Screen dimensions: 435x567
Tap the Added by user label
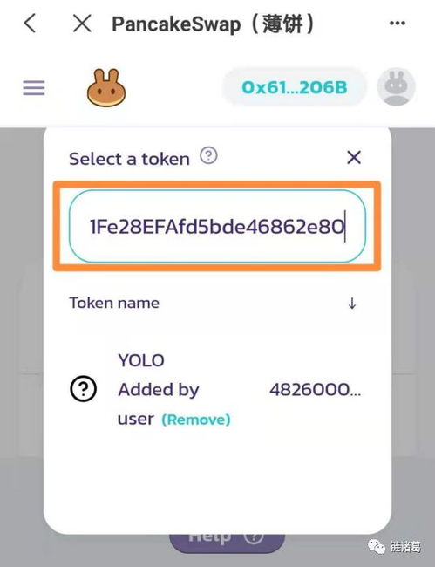tap(159, 404)
